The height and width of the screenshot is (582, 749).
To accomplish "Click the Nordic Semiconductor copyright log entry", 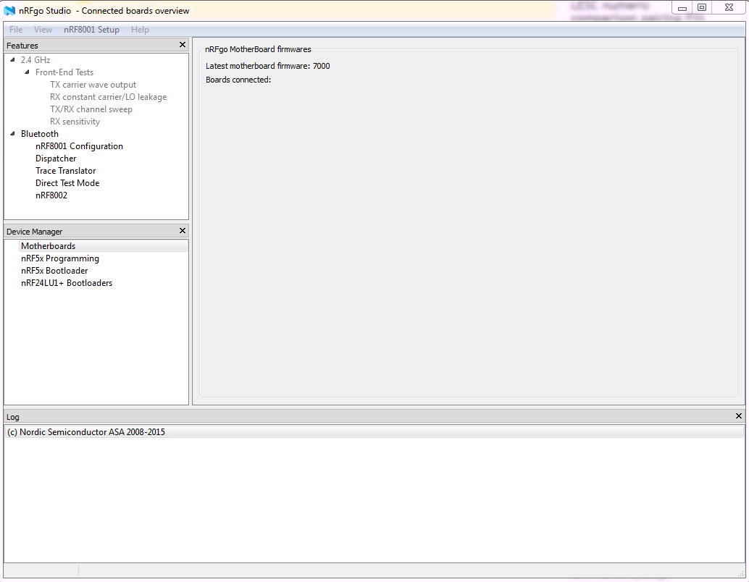I will (374, 432).
